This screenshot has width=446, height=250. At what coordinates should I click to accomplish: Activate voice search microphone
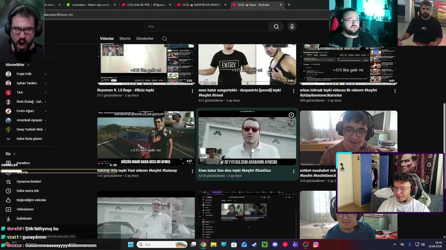tap(292, 27)
